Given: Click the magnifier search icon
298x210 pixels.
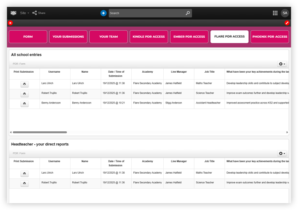Looking at the screenshot, I should (x=187, y=13).
